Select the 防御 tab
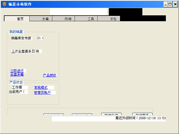This screenshot has height=134, width=179. click(63, 19)
